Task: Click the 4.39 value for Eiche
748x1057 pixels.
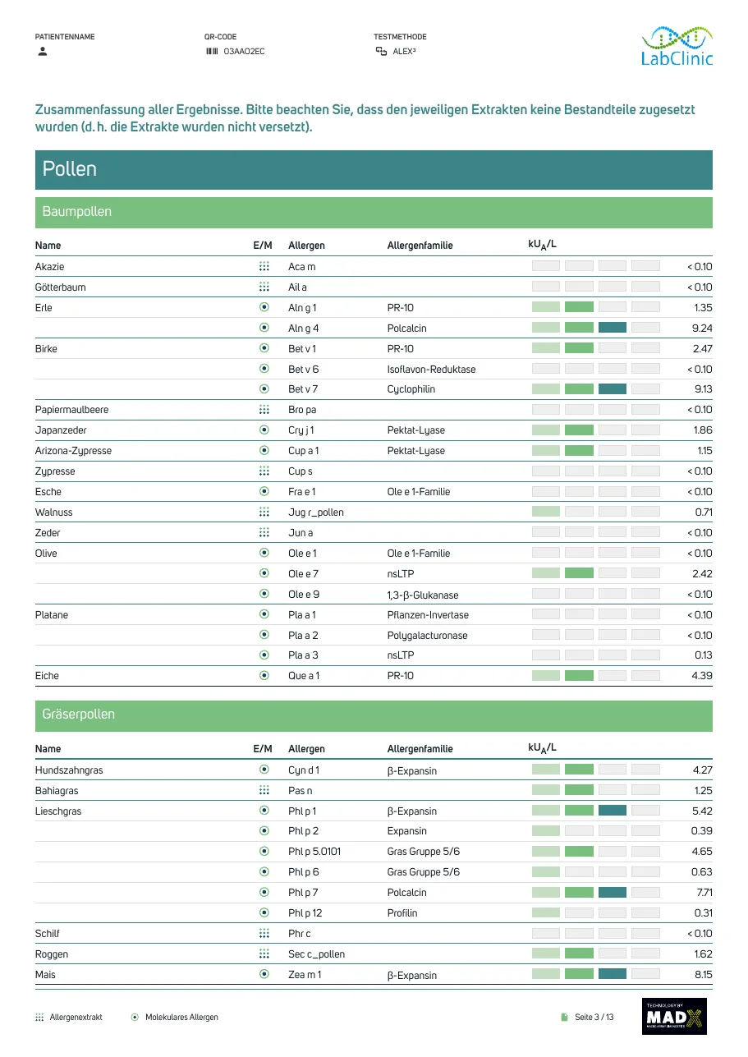Action: point(702,675)
